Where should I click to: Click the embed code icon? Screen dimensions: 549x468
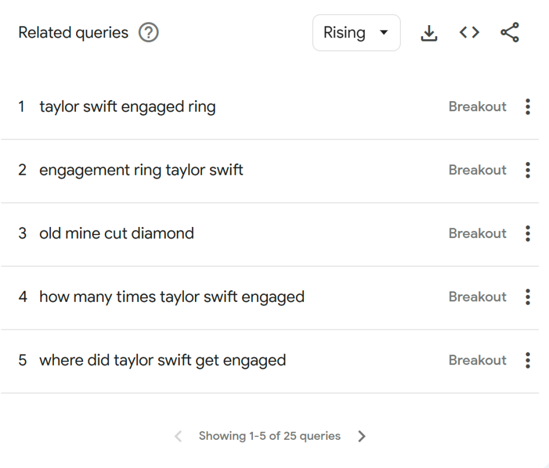point(469,33)
